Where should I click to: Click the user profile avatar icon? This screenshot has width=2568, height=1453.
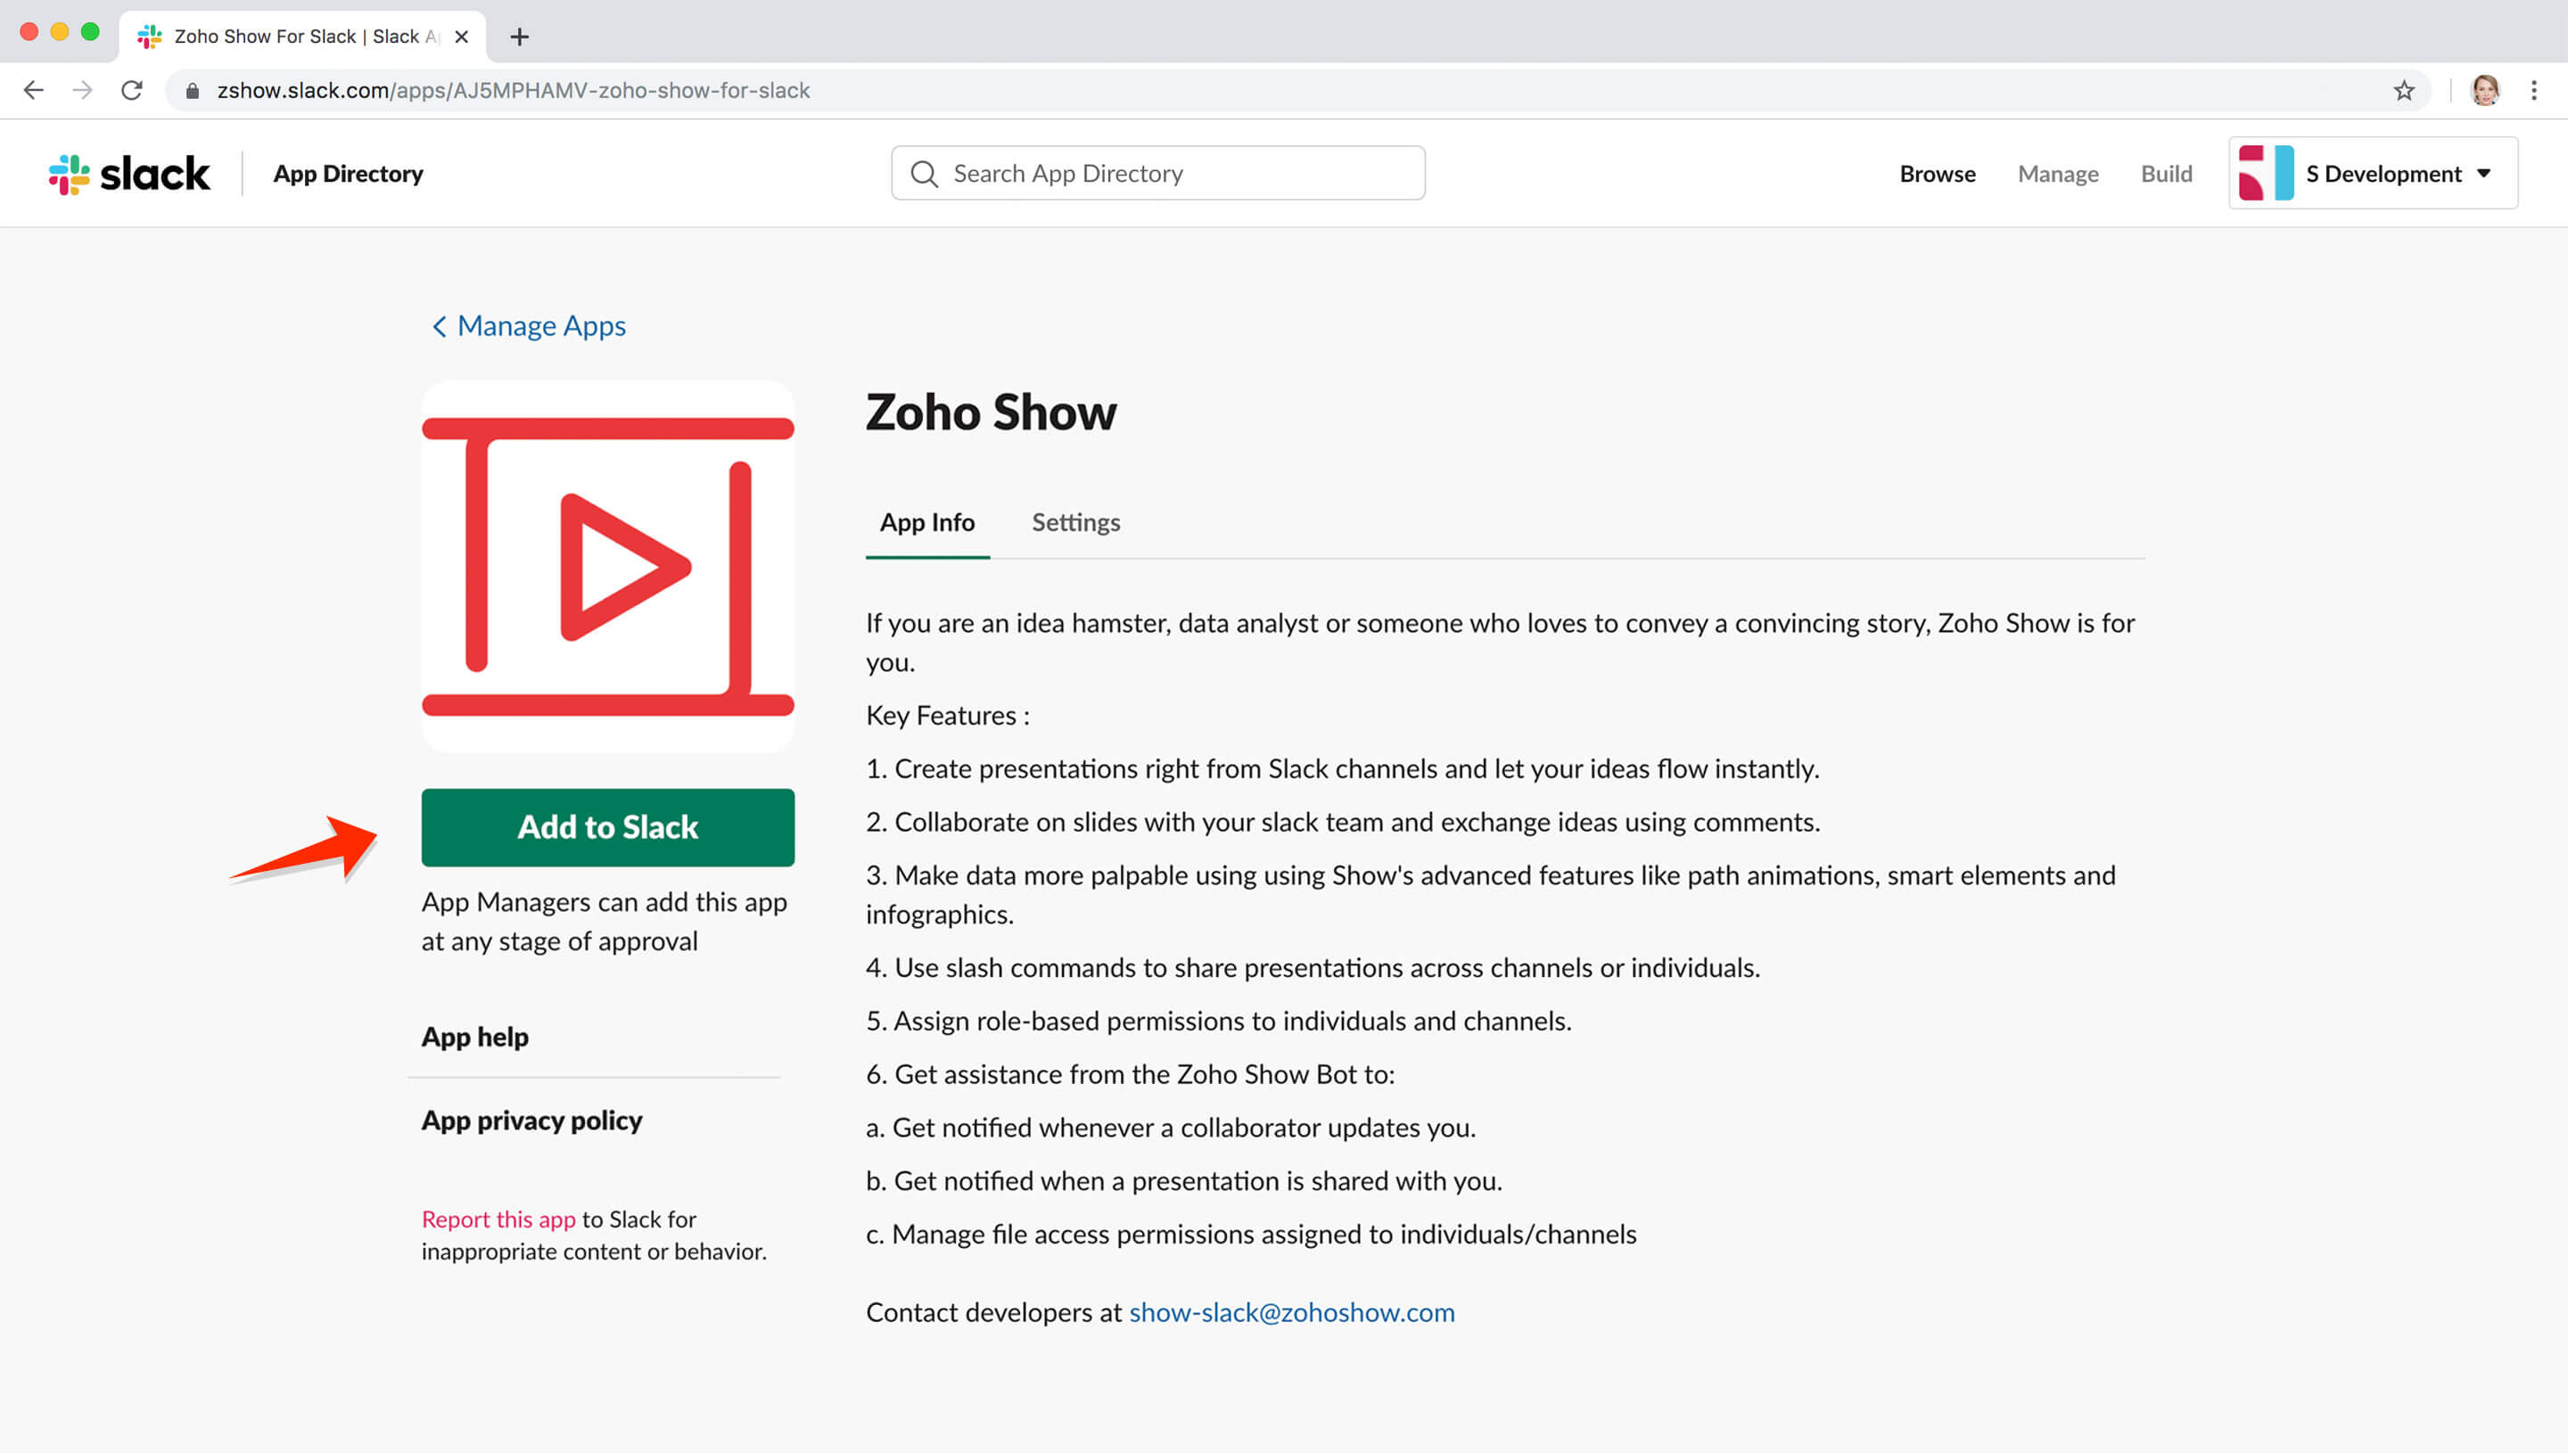coord(2484,90)
